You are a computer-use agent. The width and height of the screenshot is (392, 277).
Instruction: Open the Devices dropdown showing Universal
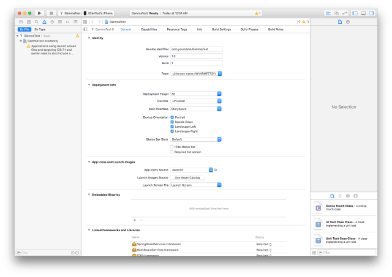[x=196, y=101]
